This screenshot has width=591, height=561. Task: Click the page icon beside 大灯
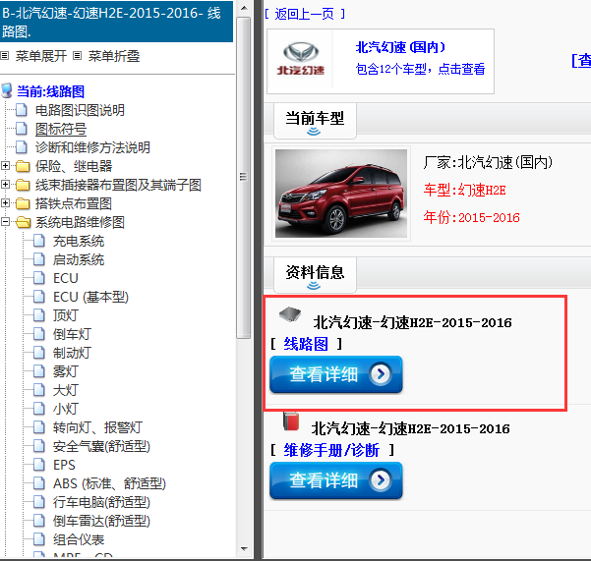[38, 390]
